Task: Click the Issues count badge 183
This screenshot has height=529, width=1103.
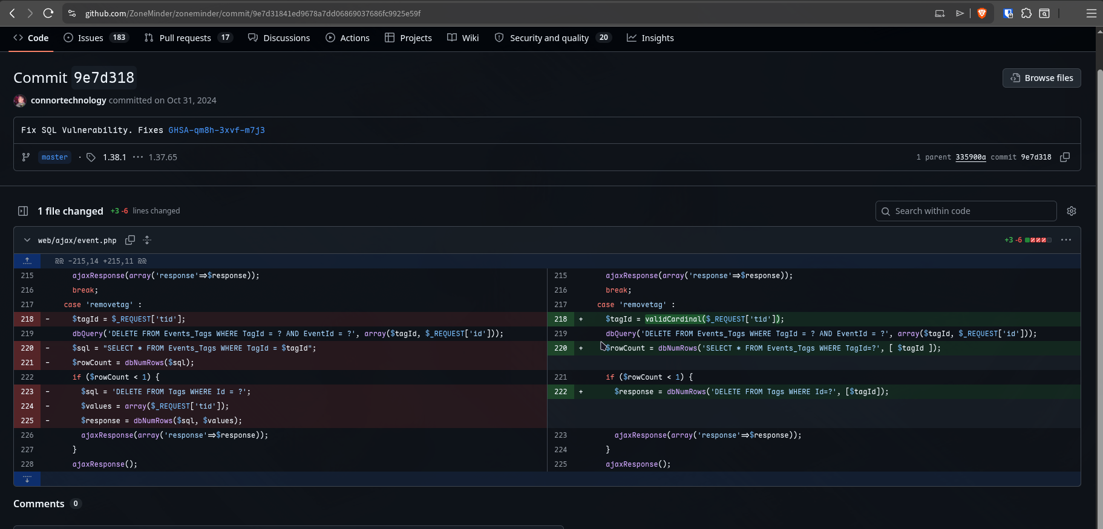Action: [119, 37]
